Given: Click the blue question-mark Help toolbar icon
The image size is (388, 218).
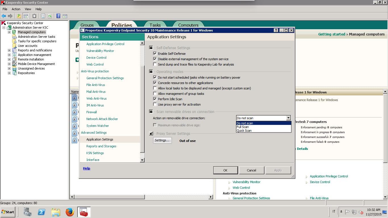Looking at the screenshot, I should tap(59, 16).
